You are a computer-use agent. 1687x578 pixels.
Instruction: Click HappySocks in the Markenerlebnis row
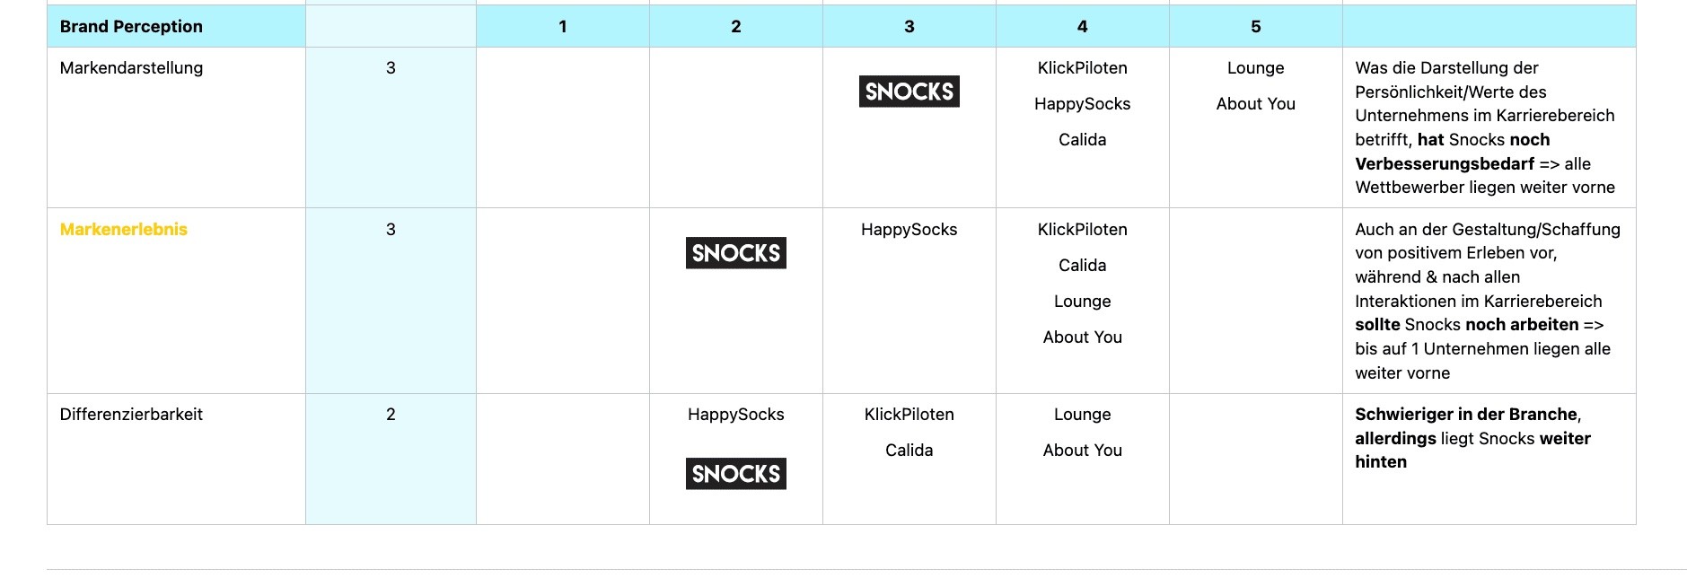909,230
